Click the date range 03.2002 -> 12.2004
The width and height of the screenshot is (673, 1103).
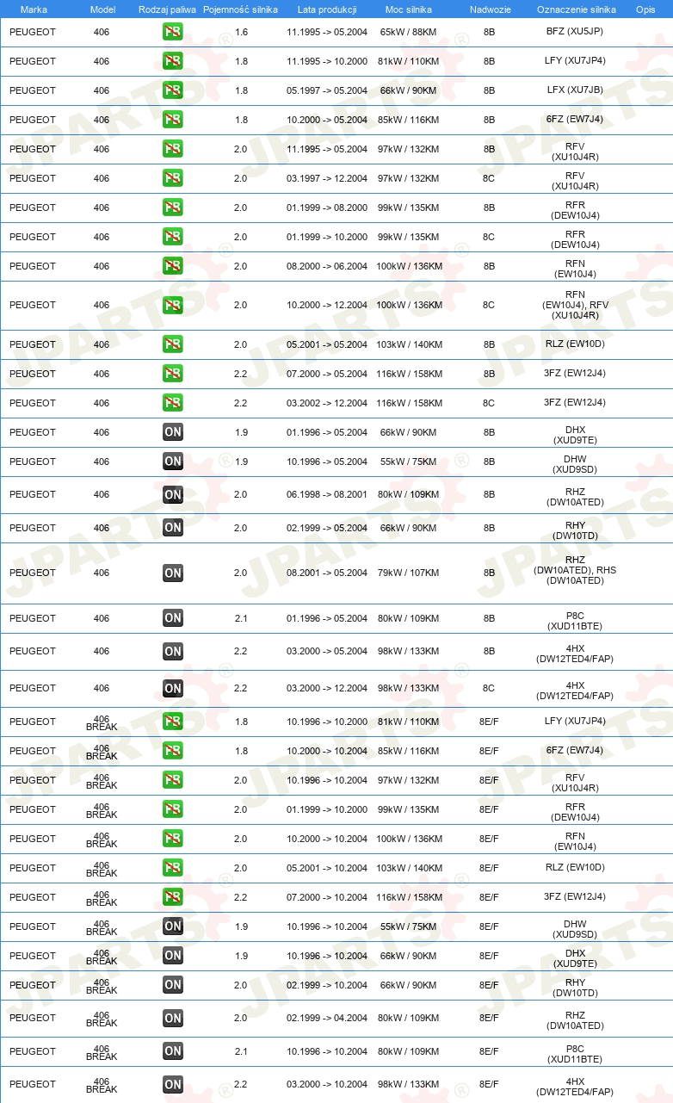point(327,403)
